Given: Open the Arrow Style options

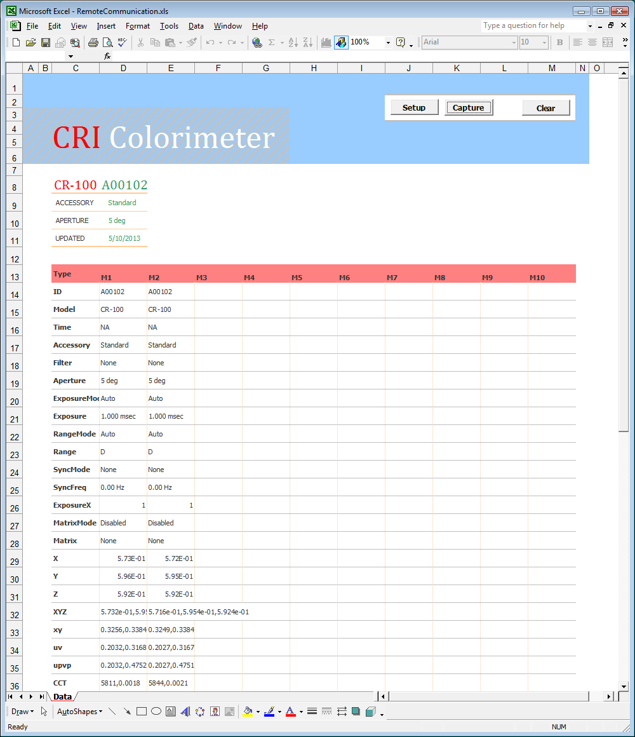Looking at the screenshot, I should (x=342, y=712).
